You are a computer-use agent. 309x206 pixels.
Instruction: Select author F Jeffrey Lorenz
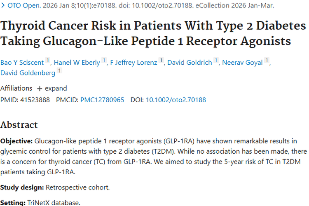click(x=133, y=63)
